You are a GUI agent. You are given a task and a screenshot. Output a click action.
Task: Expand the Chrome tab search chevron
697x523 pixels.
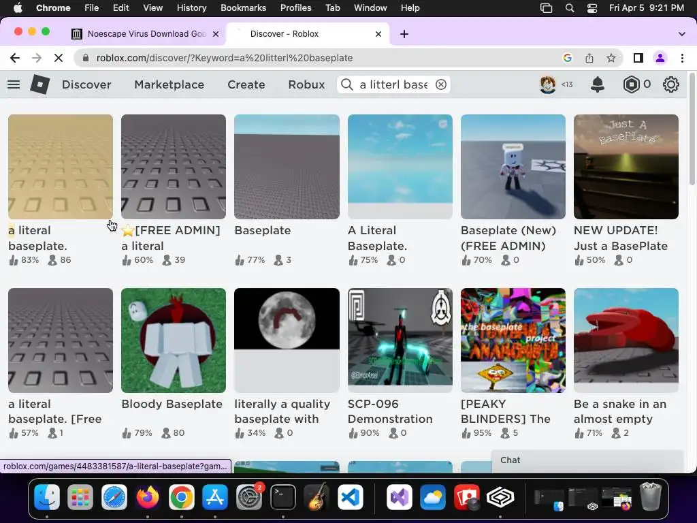[x=682, y=34]
